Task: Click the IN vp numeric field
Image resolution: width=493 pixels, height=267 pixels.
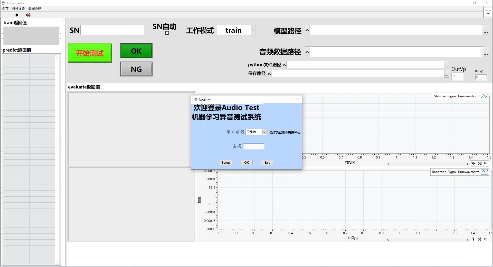Action: pos(481,77)
